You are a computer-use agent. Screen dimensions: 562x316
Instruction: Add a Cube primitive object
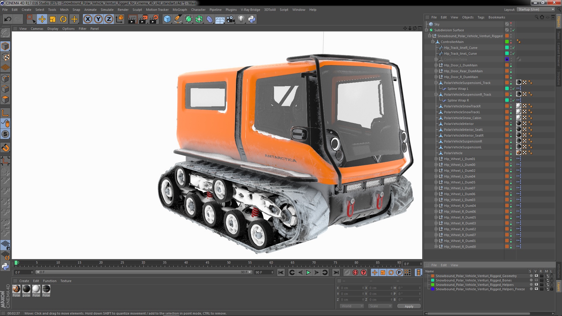point(167,19)
